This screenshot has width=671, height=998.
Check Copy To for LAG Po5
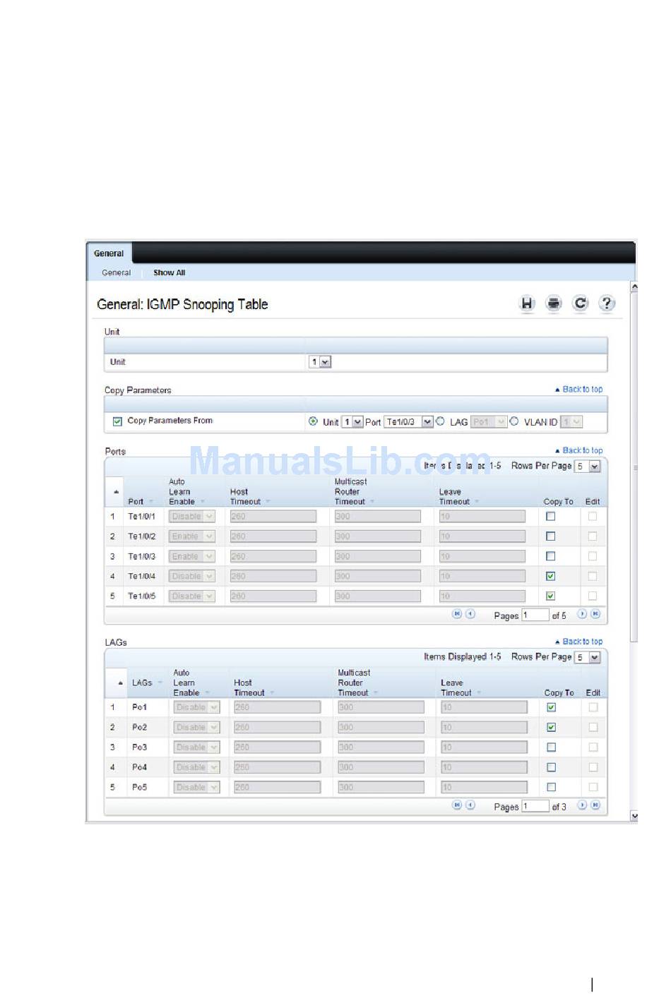tap(552, 787)
